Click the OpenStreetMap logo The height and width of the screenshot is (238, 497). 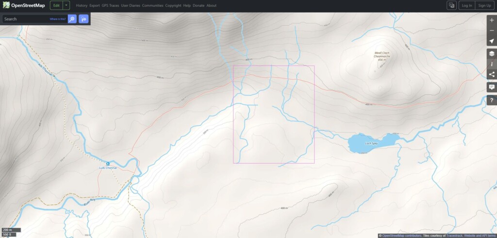point(24,5)
